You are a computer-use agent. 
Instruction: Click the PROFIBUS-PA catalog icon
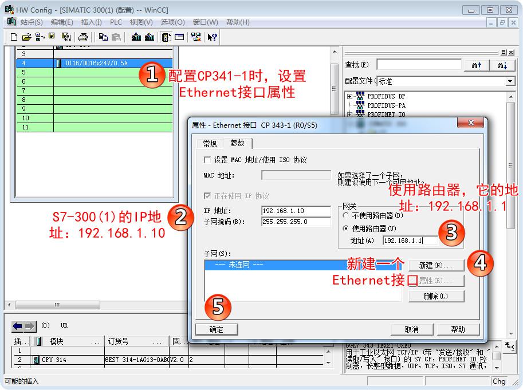[x=360, y=105]
